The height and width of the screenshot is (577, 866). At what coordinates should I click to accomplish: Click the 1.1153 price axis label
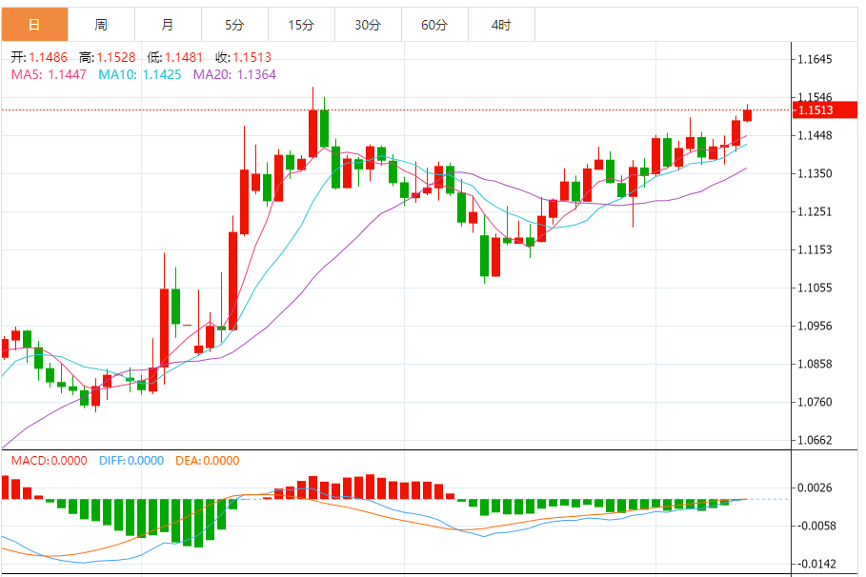(815, 249)
